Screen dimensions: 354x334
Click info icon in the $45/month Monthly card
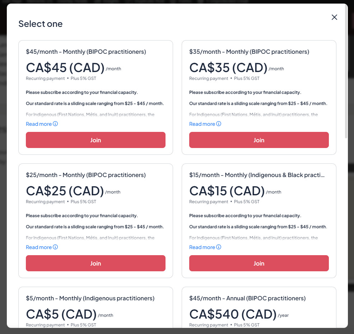click(55, 124)
